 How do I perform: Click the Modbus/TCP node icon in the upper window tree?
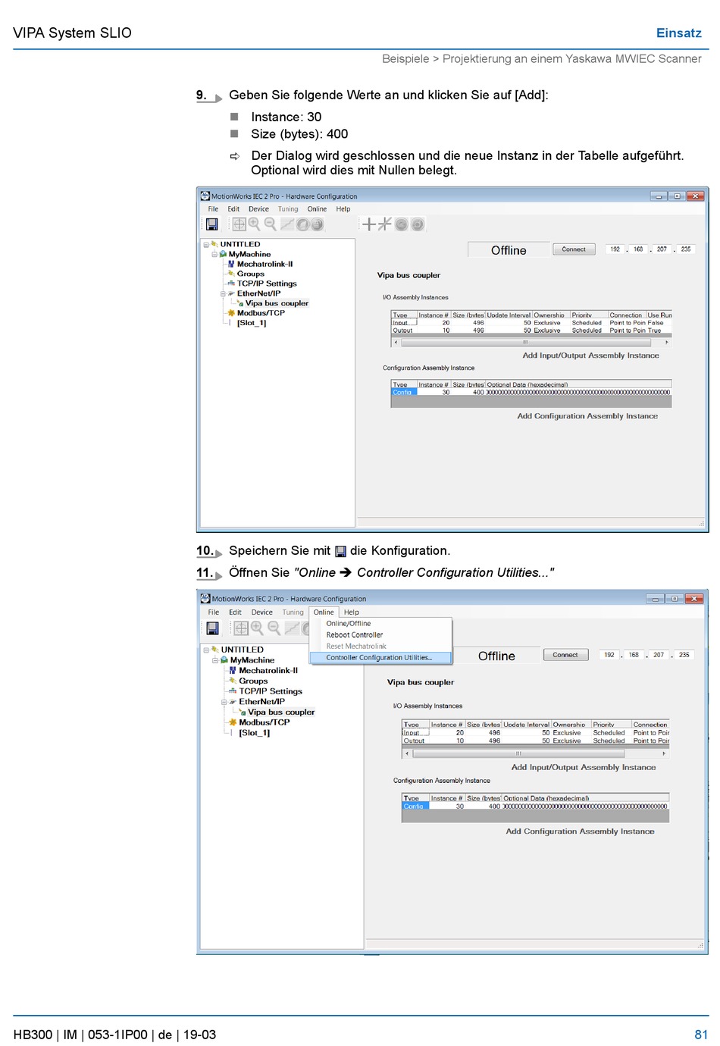(231, 313)
